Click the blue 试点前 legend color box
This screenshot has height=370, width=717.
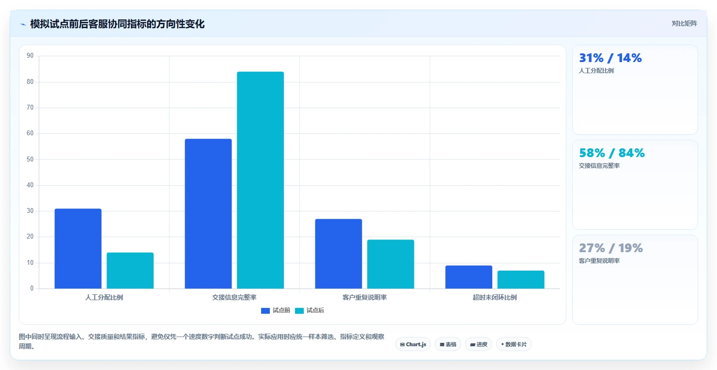pos(265,311)
